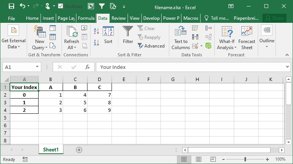Image resolution: width=293 pixels, height=164 pixels.
Task: Sort column A to Z ascending
Action: coord(96,31)
